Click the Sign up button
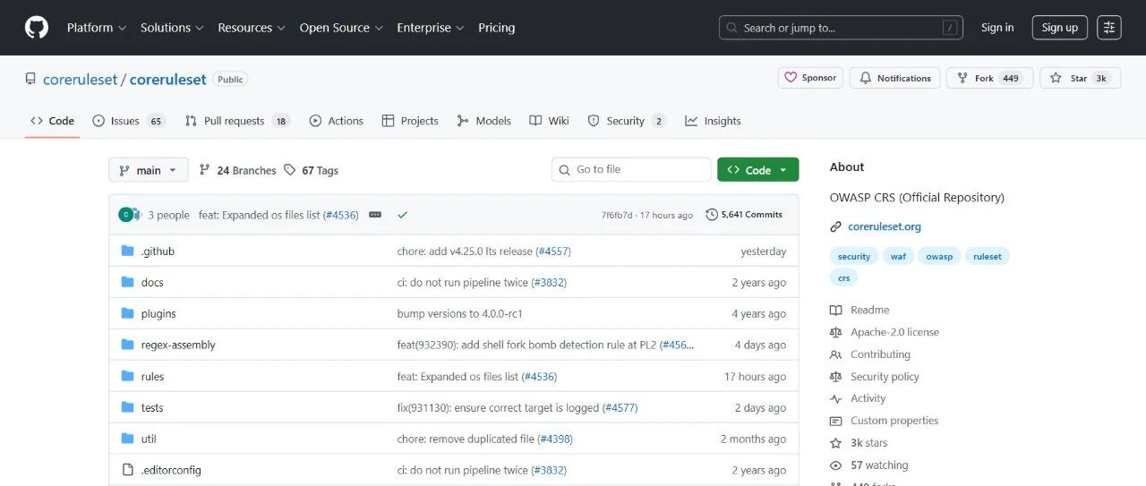 coord(1060,28)
